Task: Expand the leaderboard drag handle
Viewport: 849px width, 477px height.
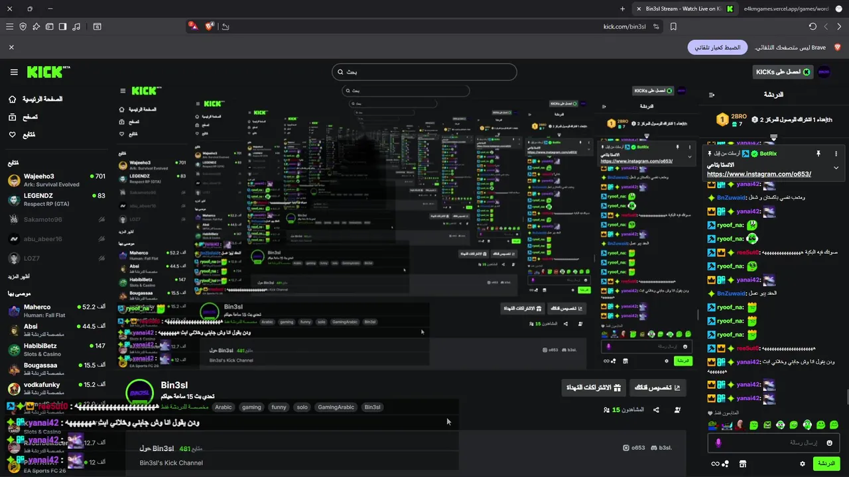Action: (x=773, y=137)
